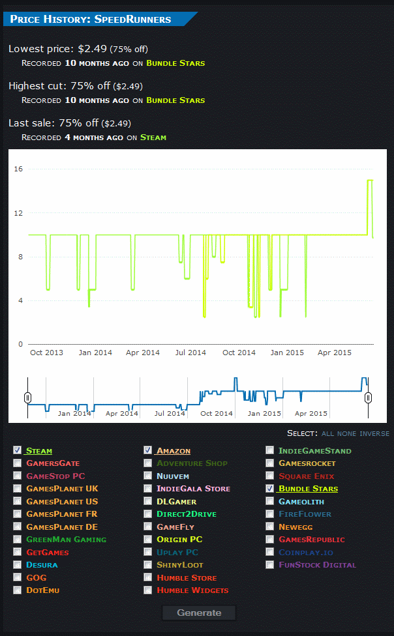The height and width of the screenshot is (636, 394).
Task: Check the Humble Widgets checkbox
Action: (148, 590)
